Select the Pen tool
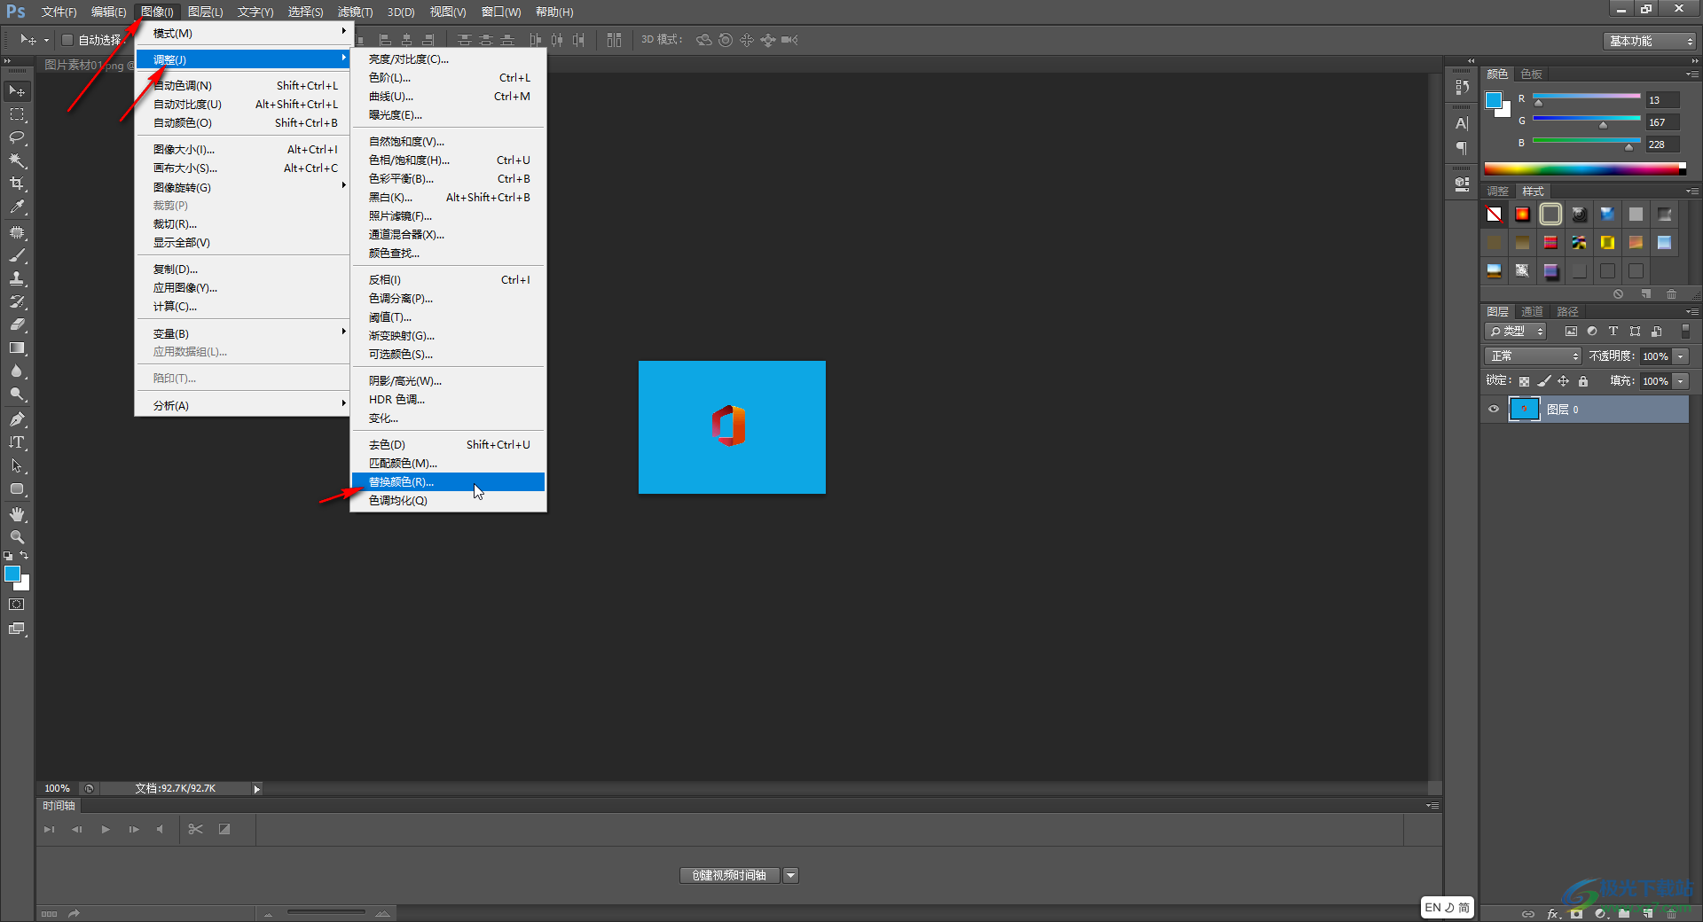The height and width of the screenshot is (922, 1703). [17, 419]
